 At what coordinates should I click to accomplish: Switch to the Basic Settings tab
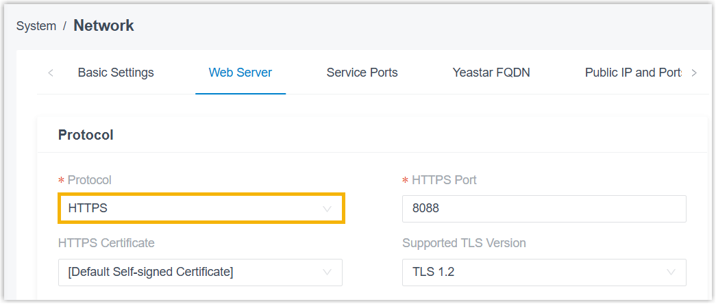(x=116, y=73)
